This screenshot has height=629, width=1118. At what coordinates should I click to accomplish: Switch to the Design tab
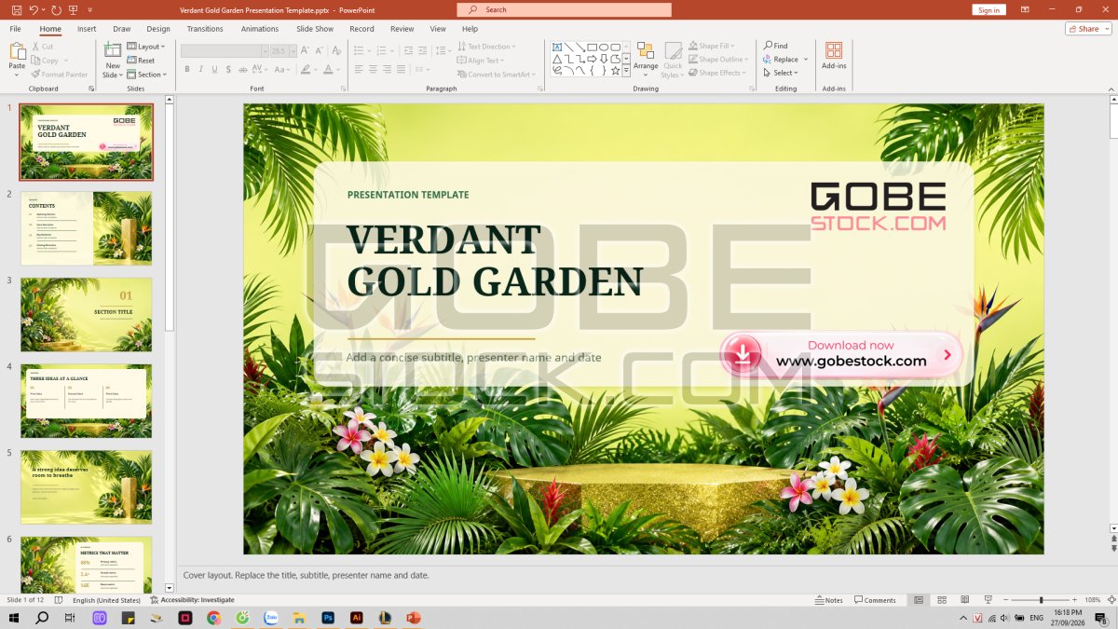(158, 29)
